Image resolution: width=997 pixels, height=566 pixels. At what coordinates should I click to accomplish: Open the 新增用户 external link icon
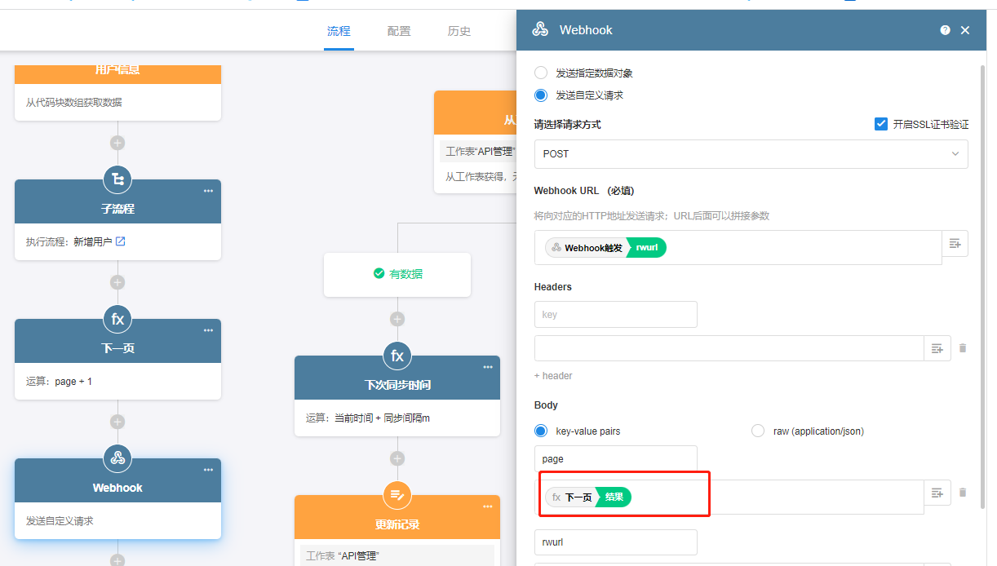[120, 241]
